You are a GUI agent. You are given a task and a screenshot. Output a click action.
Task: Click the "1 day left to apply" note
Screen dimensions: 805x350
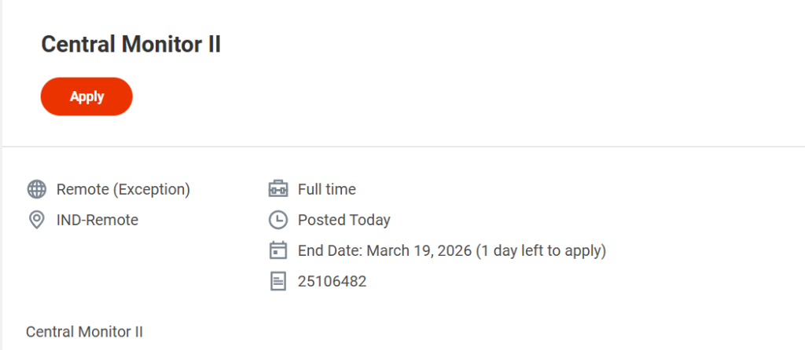coord(542,251)
